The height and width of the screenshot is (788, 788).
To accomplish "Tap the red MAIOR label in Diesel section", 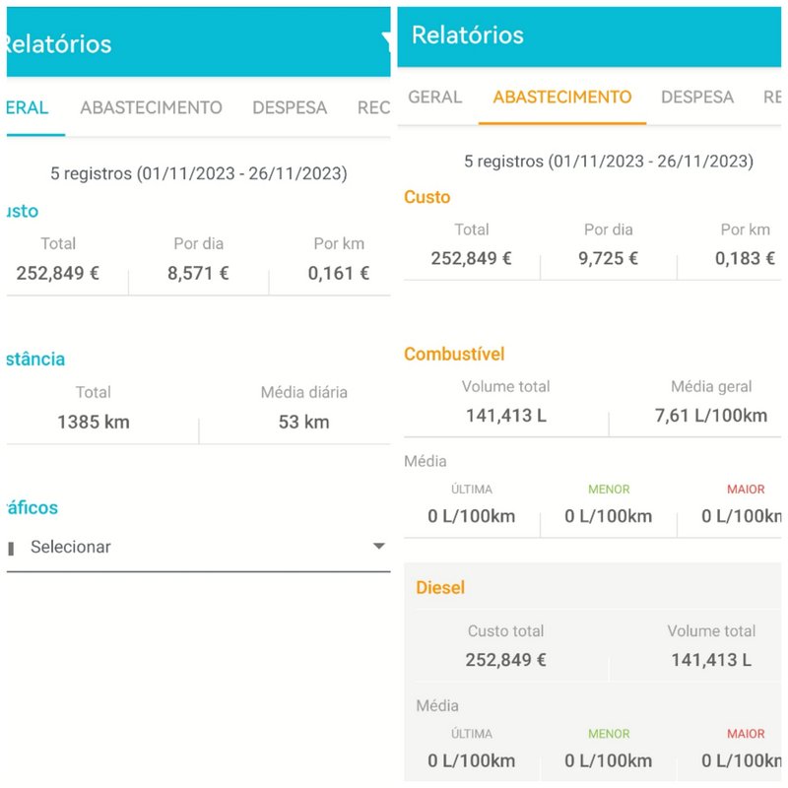I will click(x=746, y=734).
